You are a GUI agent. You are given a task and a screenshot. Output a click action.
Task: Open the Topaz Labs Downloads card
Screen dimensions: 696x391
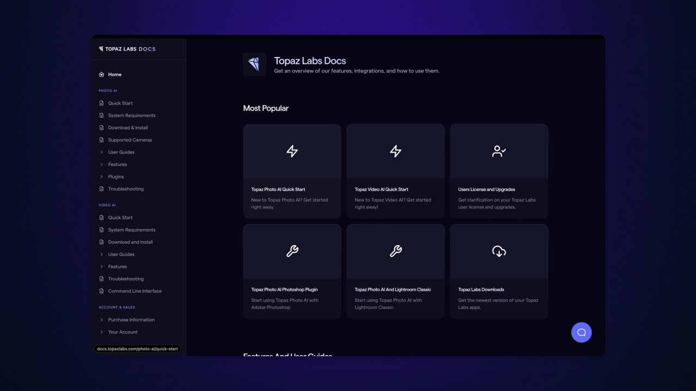(499, 270)
